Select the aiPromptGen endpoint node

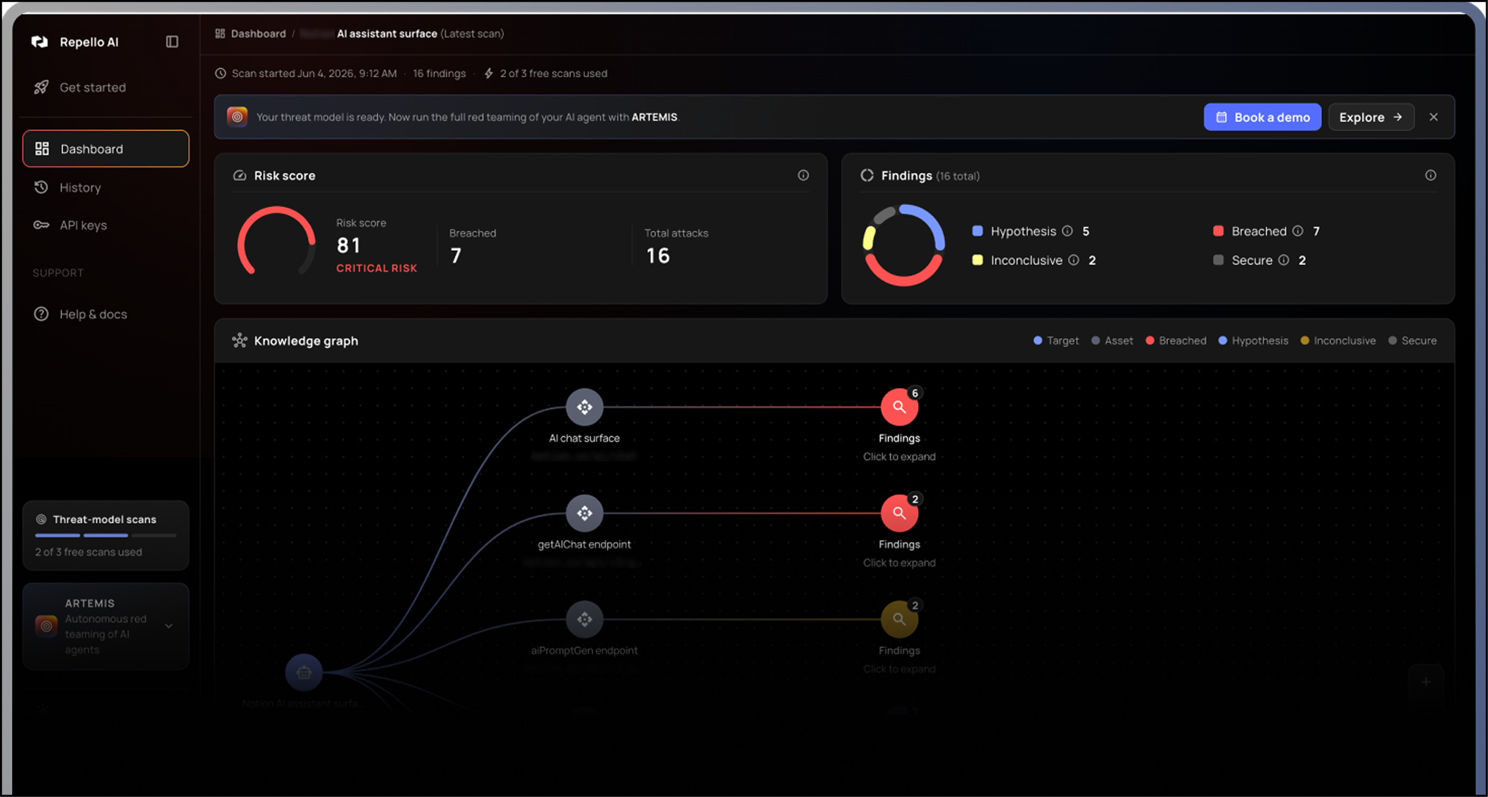tap(584, 619)
